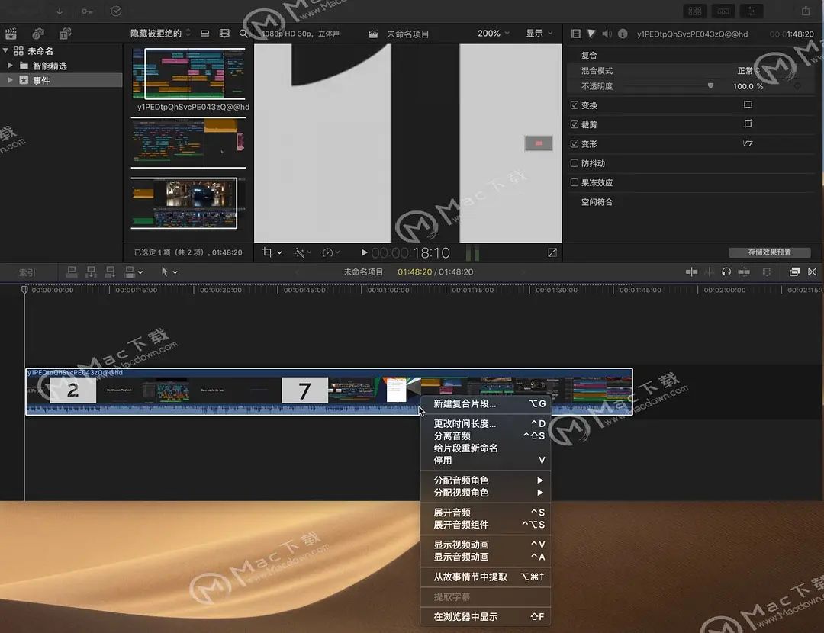Viewport: 824px width, 633px height.
Task: Open the retiming icon under the viewer
Action: 328,252
